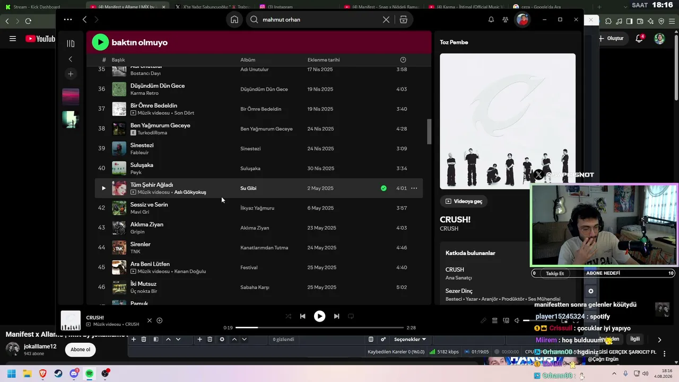Clear the 'mahmut orhan' search text
The height and width of the screenshot is (382, 679).
[x=386, y=20]
